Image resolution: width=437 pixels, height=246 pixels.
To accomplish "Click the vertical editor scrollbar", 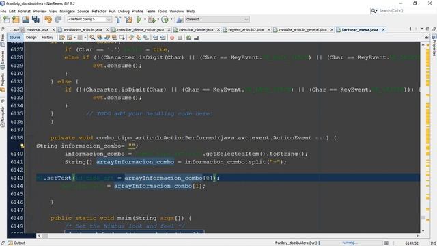I will pos(423,137).
